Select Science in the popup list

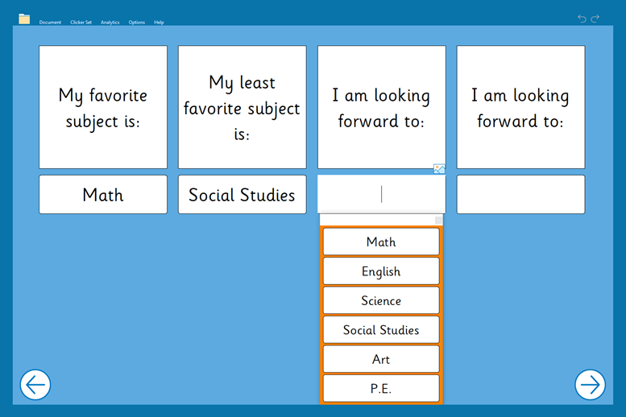[x=381, y=300]
